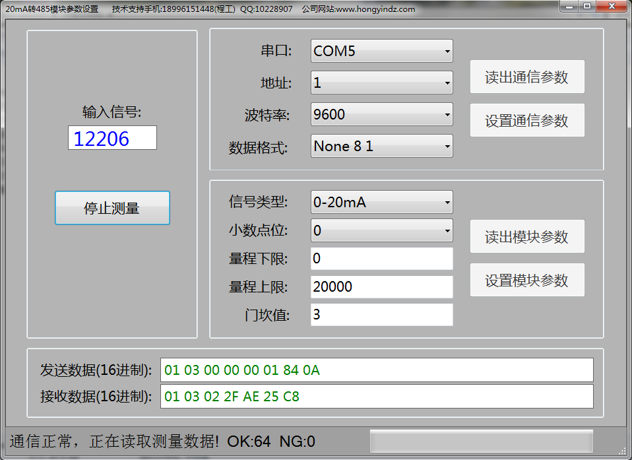Screen dimensions: 632x460
Task: Focus the 量程上限 field showing 20000
Action: [381, 286]
